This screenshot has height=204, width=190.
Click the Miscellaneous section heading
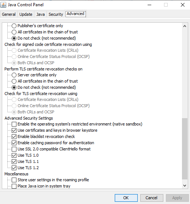[16, 174]
